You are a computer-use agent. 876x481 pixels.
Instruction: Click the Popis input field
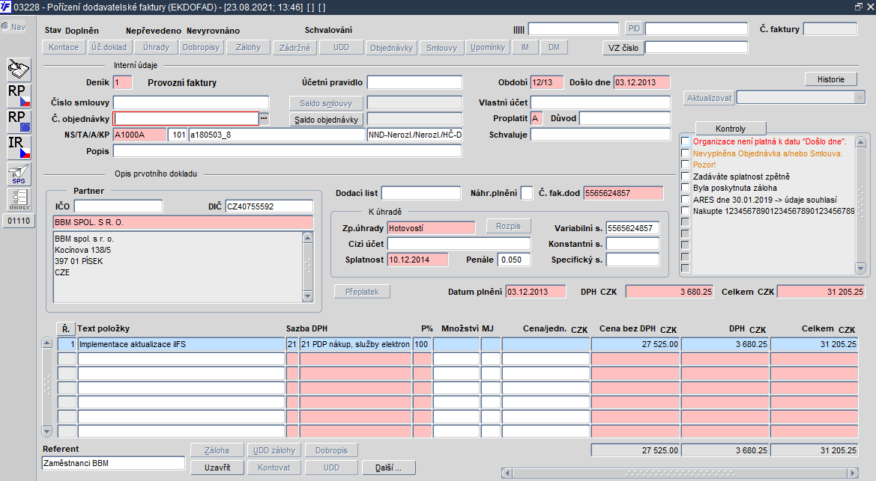click(x=287, y=151)
